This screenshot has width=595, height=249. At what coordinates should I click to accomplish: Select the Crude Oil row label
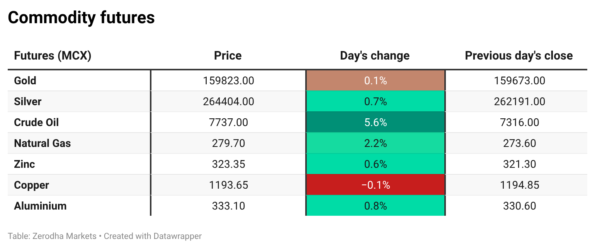click(36, 122)
